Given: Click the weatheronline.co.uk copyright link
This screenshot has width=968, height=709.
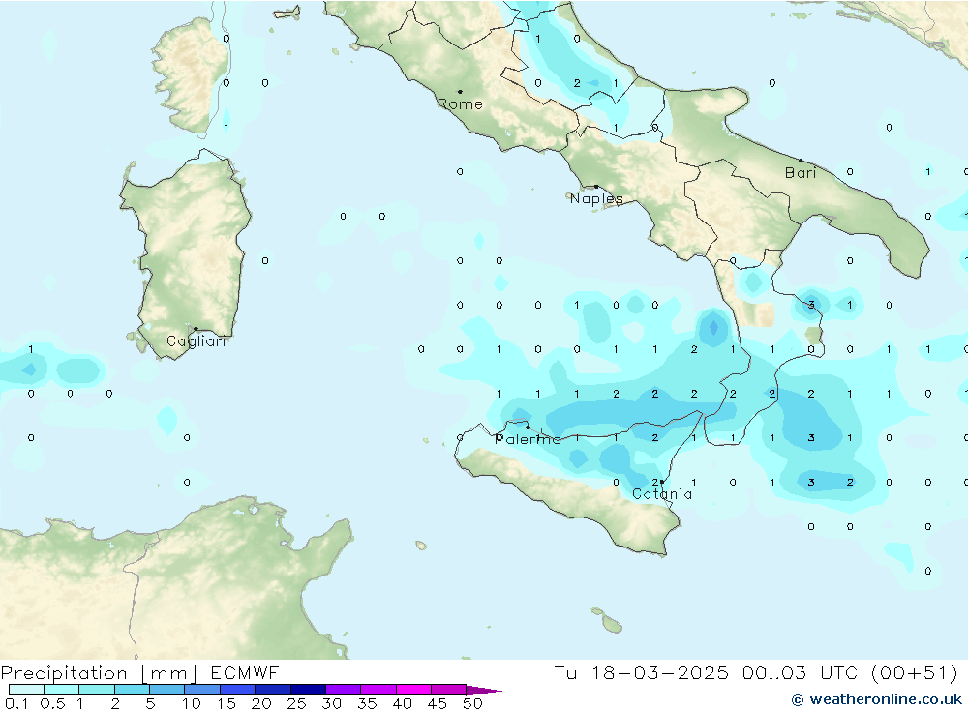Looking at the screenshot, I should tap(877, 699).
